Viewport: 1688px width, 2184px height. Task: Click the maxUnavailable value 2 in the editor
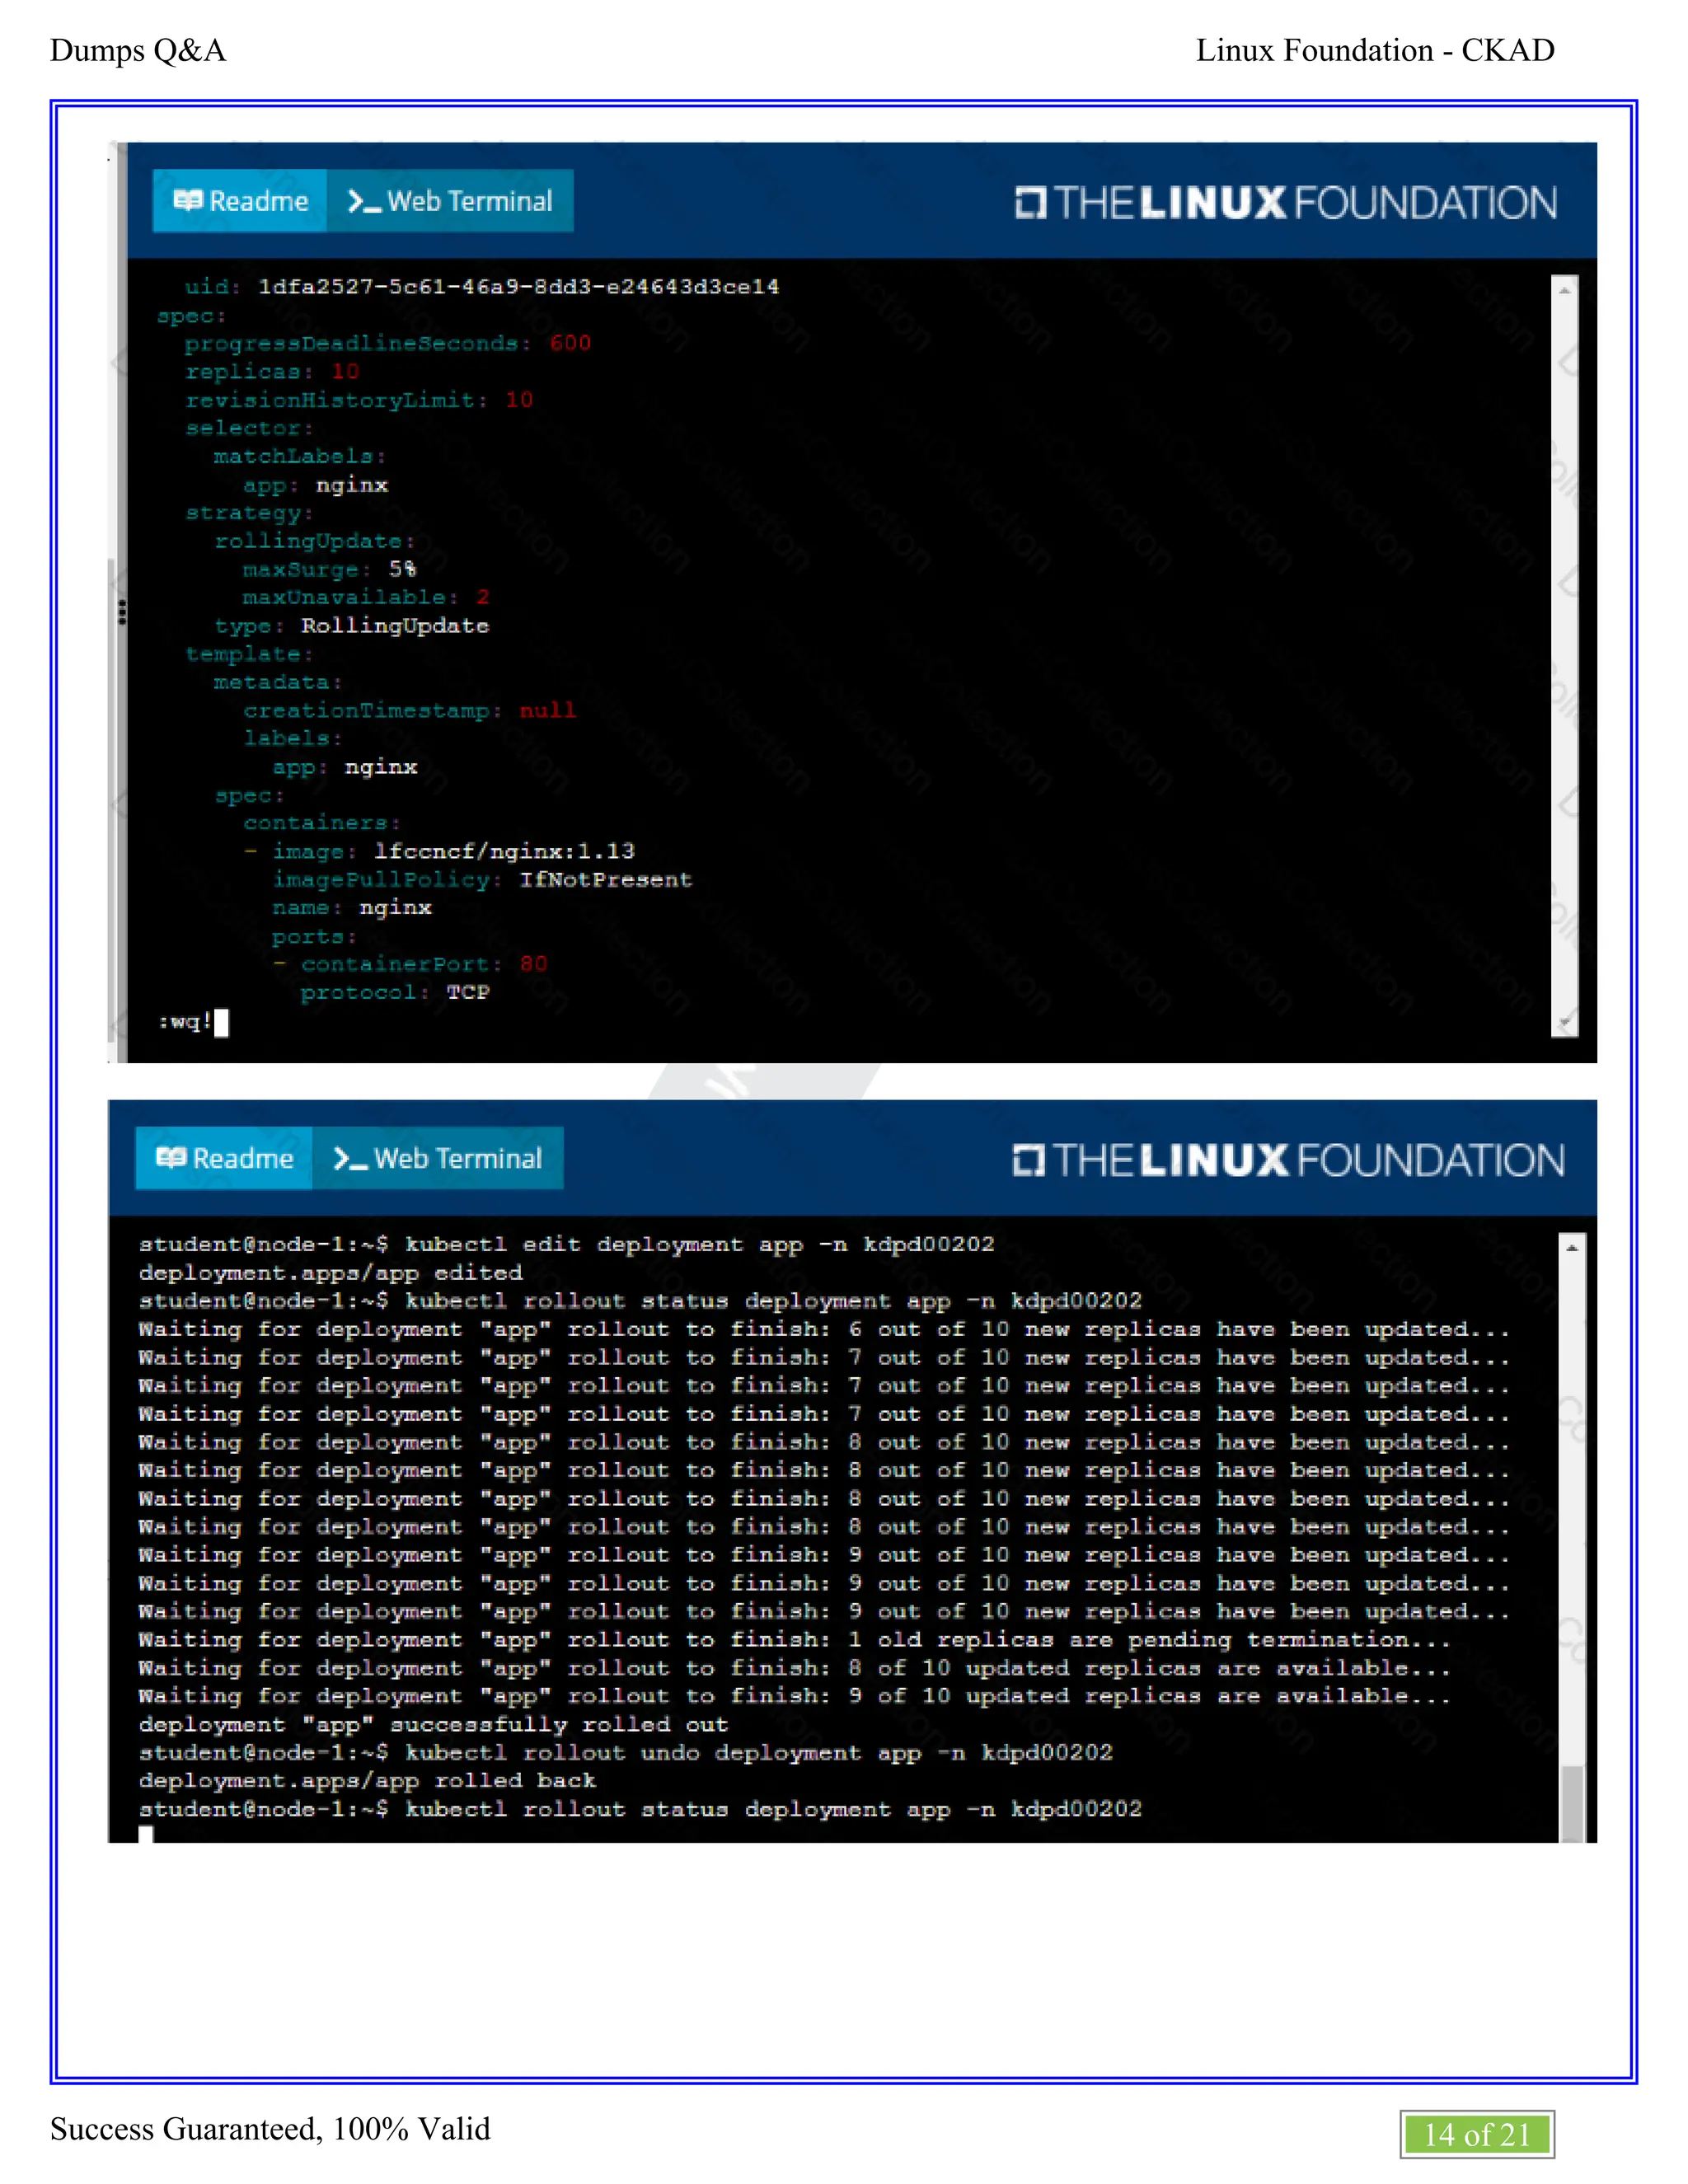point(483,597)
